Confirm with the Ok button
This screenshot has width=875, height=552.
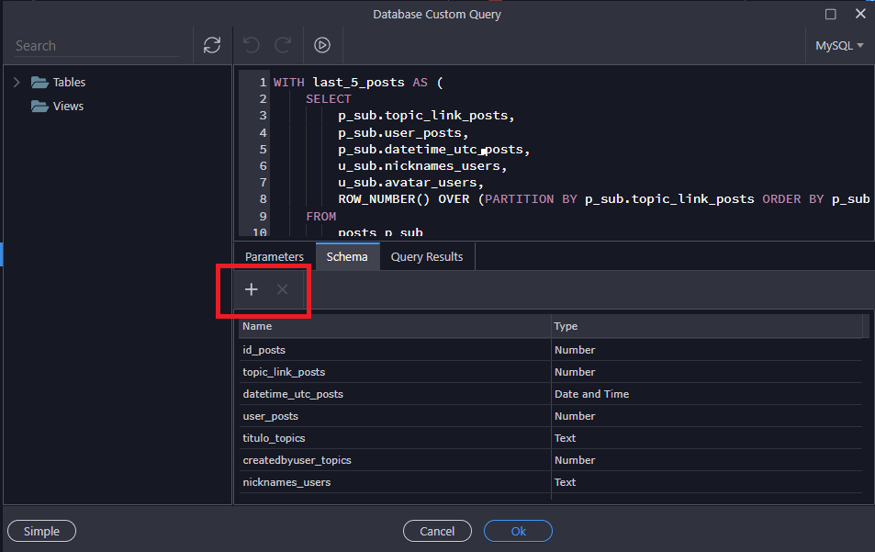click(518, 532)
